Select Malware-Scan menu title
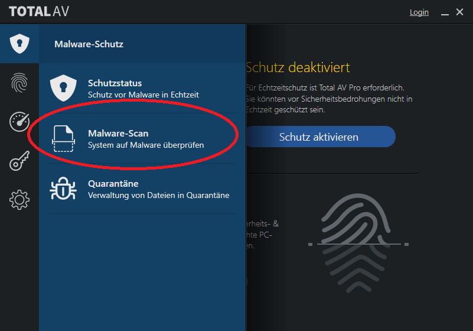This screenshot has width=473, height=331. click(118, 133)
